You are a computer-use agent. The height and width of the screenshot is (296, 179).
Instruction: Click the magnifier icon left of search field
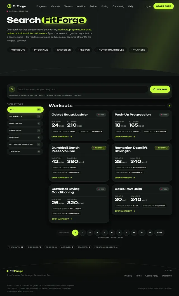pyautogui.click(x=12, y=89)
